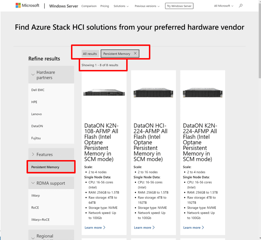Image resolution: width=261 pixels, height=240 pixels.
Task: Open Learn more for K2N-224-AFMP
Action: (193, 227)
